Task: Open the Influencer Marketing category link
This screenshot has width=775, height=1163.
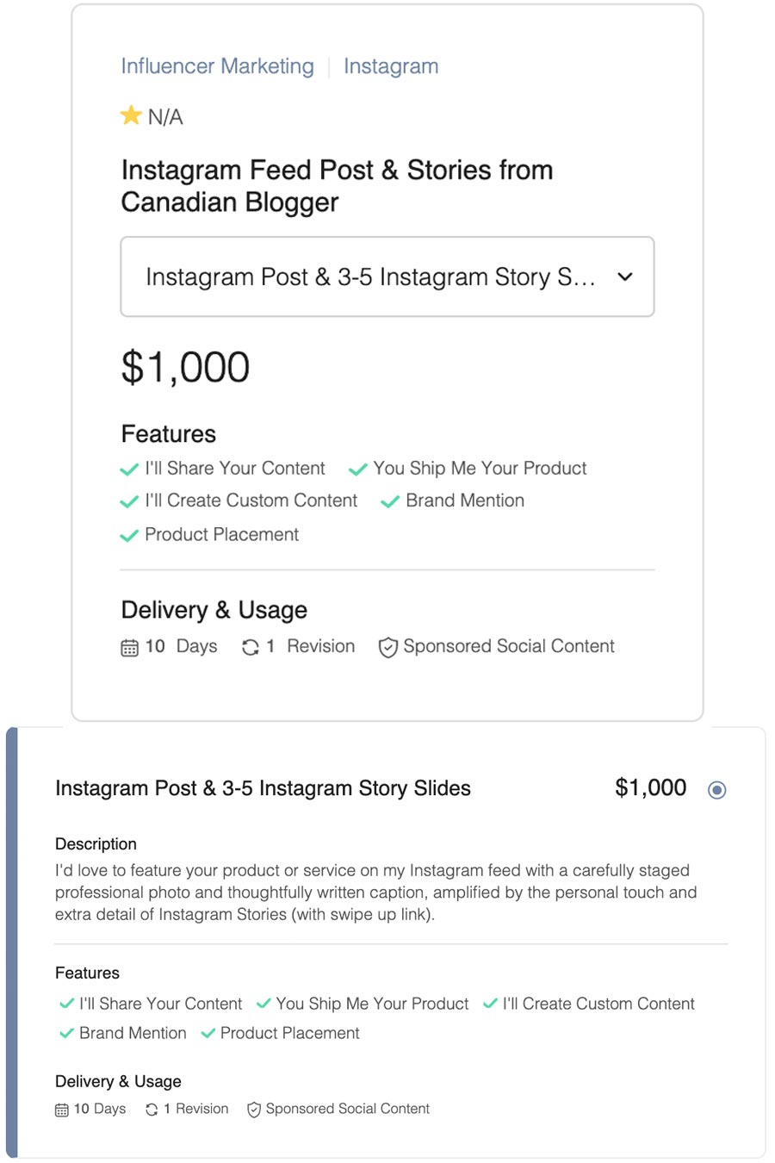Action: (x=217, y=66)
